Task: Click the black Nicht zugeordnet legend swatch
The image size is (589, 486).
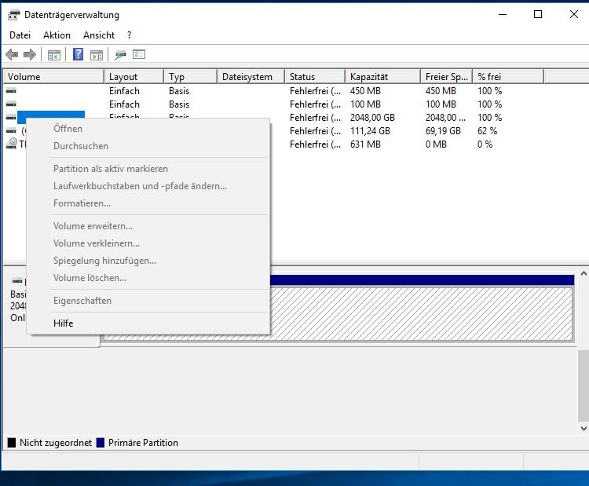Action: [x=12, y=443]
